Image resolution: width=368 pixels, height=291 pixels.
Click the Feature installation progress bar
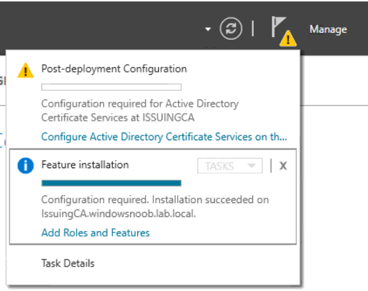pyautogui.click(x=112, y=183)
